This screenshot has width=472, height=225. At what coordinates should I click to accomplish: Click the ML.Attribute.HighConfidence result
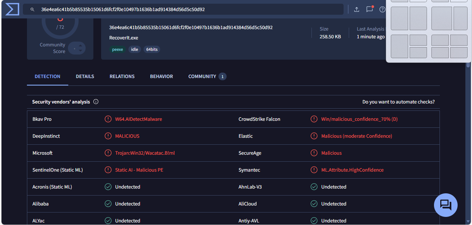click(x=352, y=170)
